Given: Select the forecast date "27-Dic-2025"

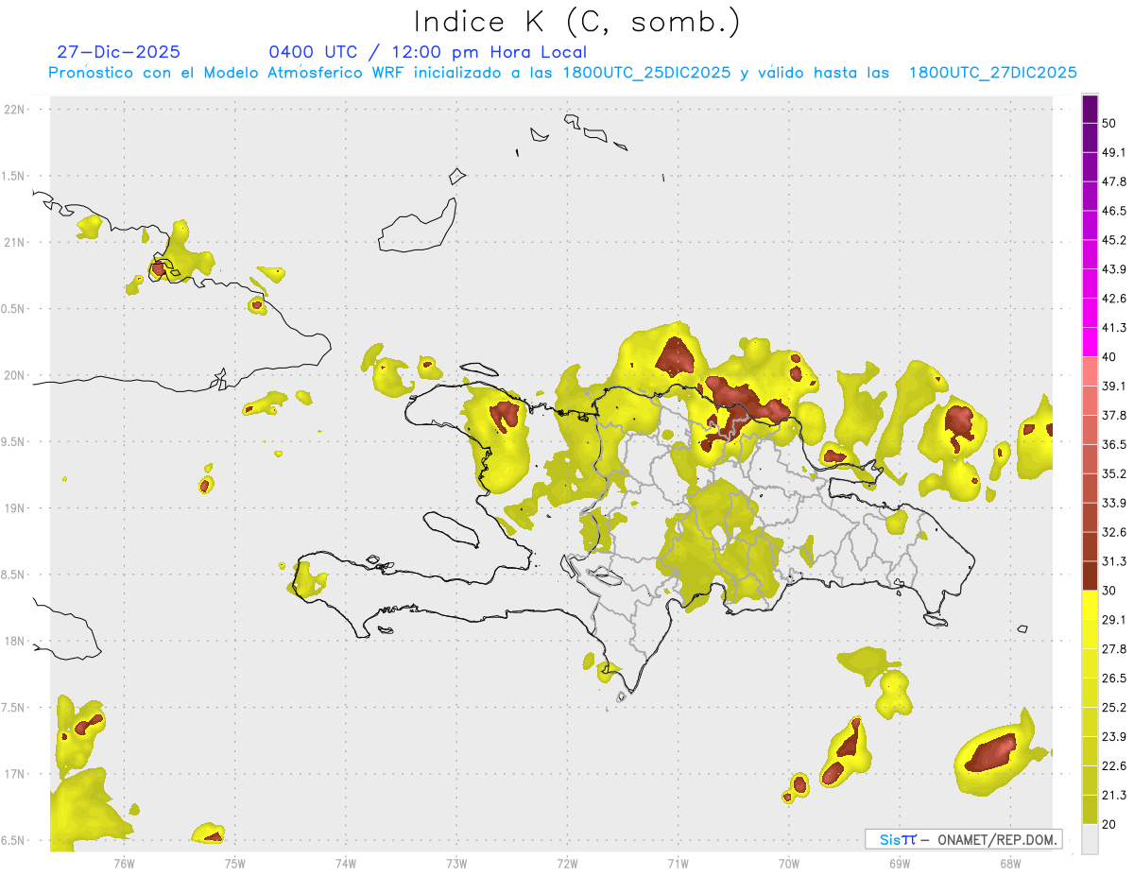Looking at the screenshot, I should click(118, 52).
